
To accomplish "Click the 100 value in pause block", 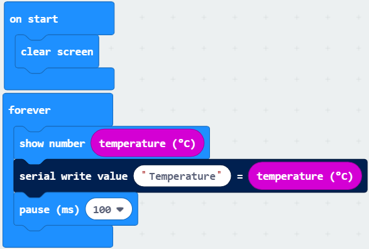I will 102,209.
